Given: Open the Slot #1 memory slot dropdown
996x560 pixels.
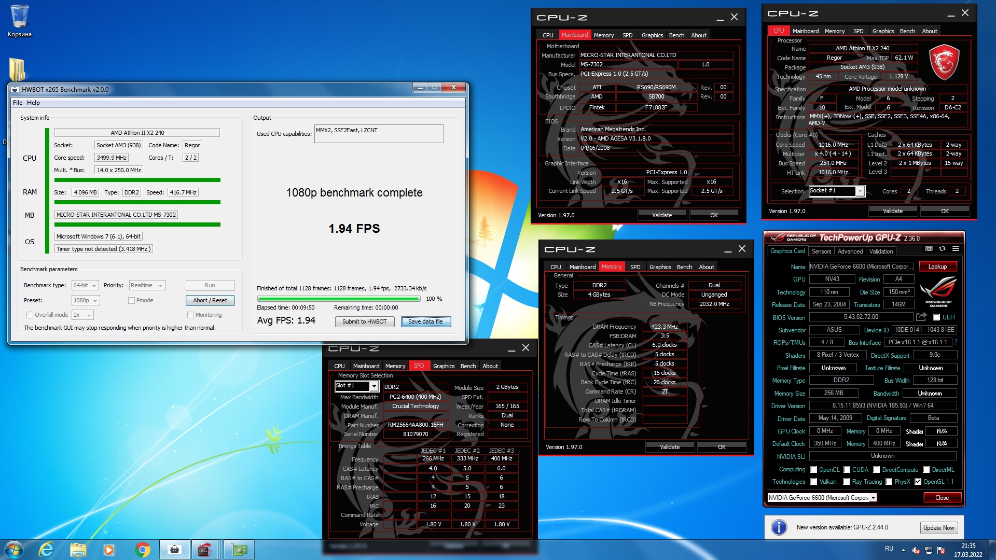Looking at the screenshot, I should coord(357,386).
